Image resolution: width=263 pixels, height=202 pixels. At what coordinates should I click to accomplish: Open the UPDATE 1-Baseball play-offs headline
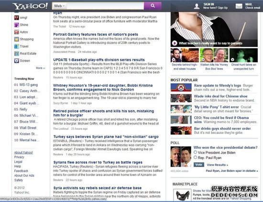pos(99,60)
